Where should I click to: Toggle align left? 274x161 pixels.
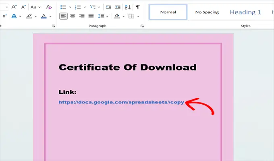click(63, 16)
